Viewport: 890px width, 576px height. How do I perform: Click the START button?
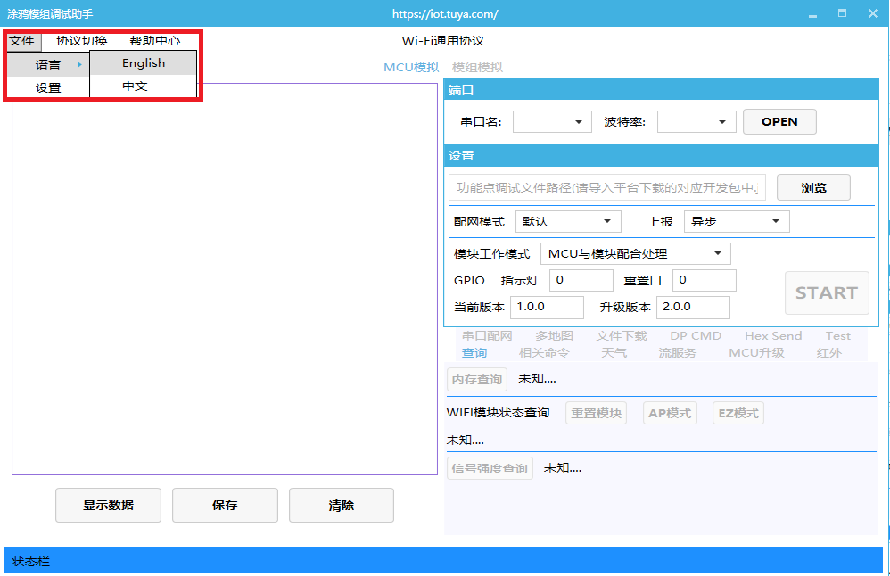click(x=827, y=292)
